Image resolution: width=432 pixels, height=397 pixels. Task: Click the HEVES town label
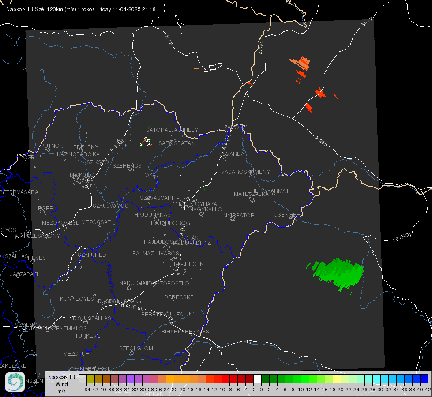[x=37, y=258]
